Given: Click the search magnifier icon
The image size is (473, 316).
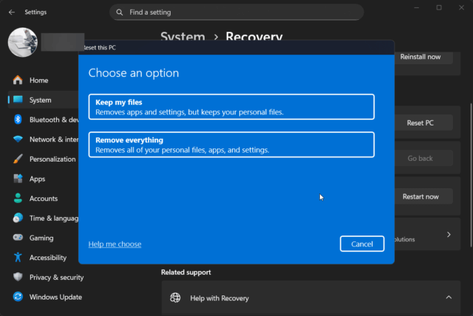Looking at the screenshot, I should coord(120,13).
